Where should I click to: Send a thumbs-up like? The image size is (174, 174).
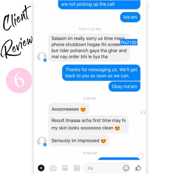pos(138,168)
